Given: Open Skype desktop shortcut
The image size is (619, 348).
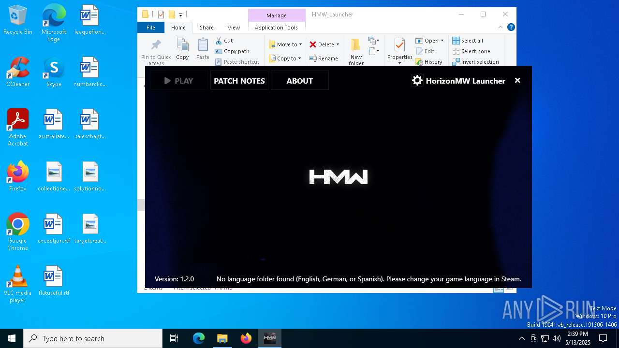Looking at the screenshot, I should coord(54,72).
